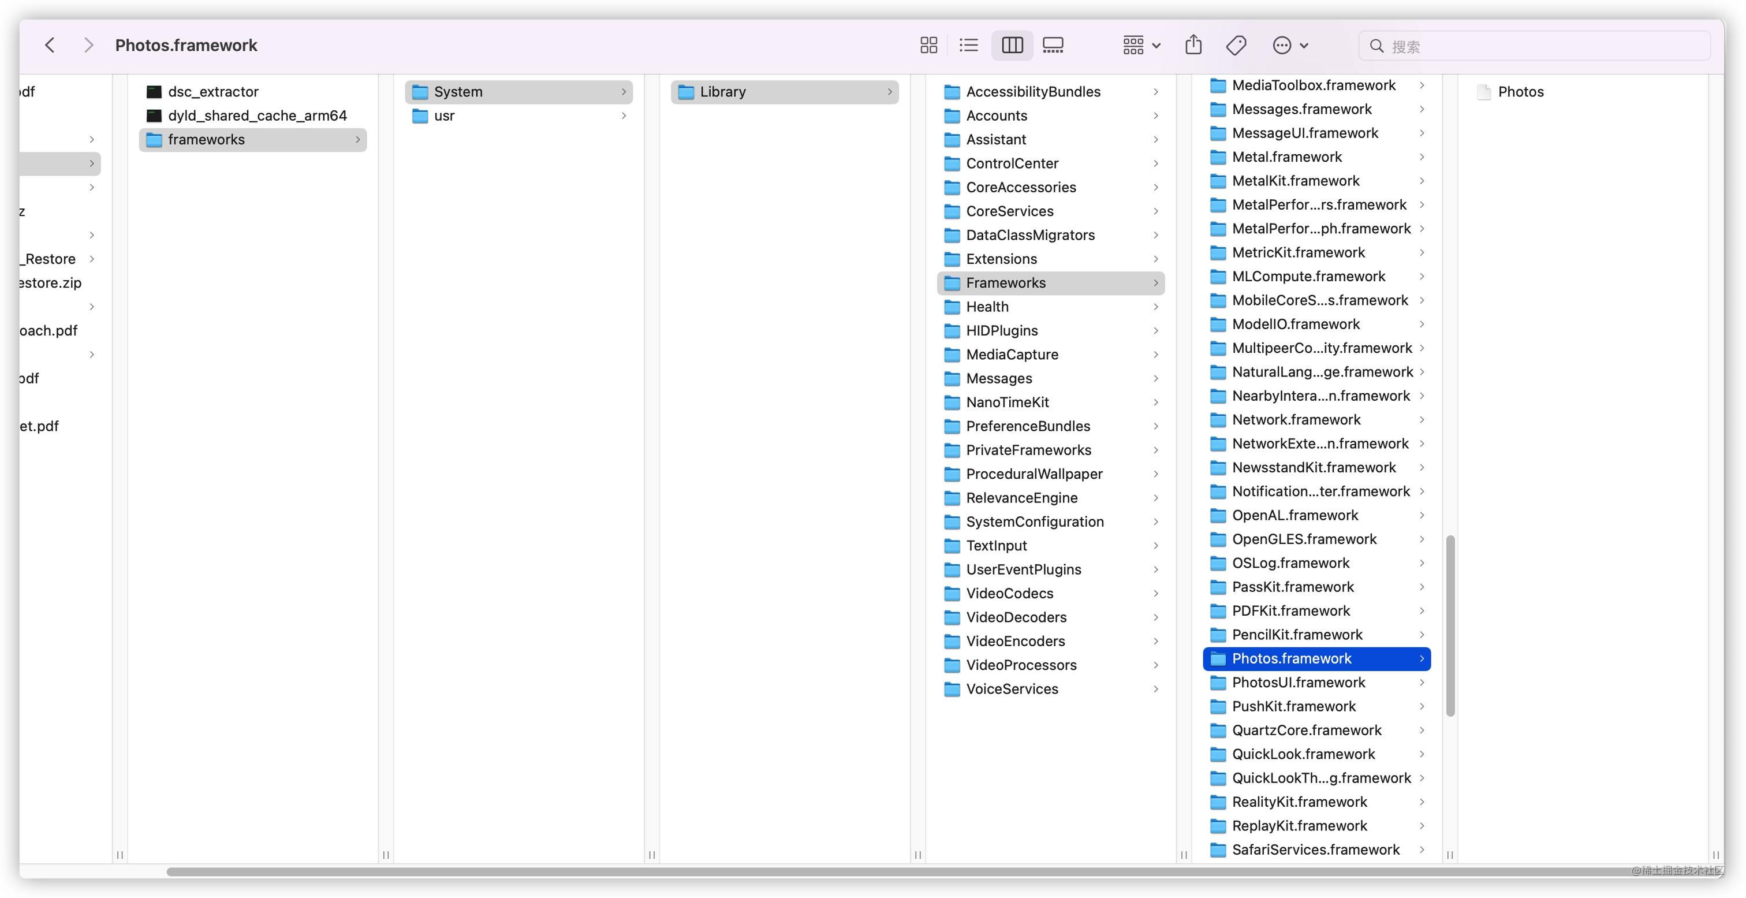Expand the usr folder chevron
This screenshot has height=898, width=1746.
point(624,115)
